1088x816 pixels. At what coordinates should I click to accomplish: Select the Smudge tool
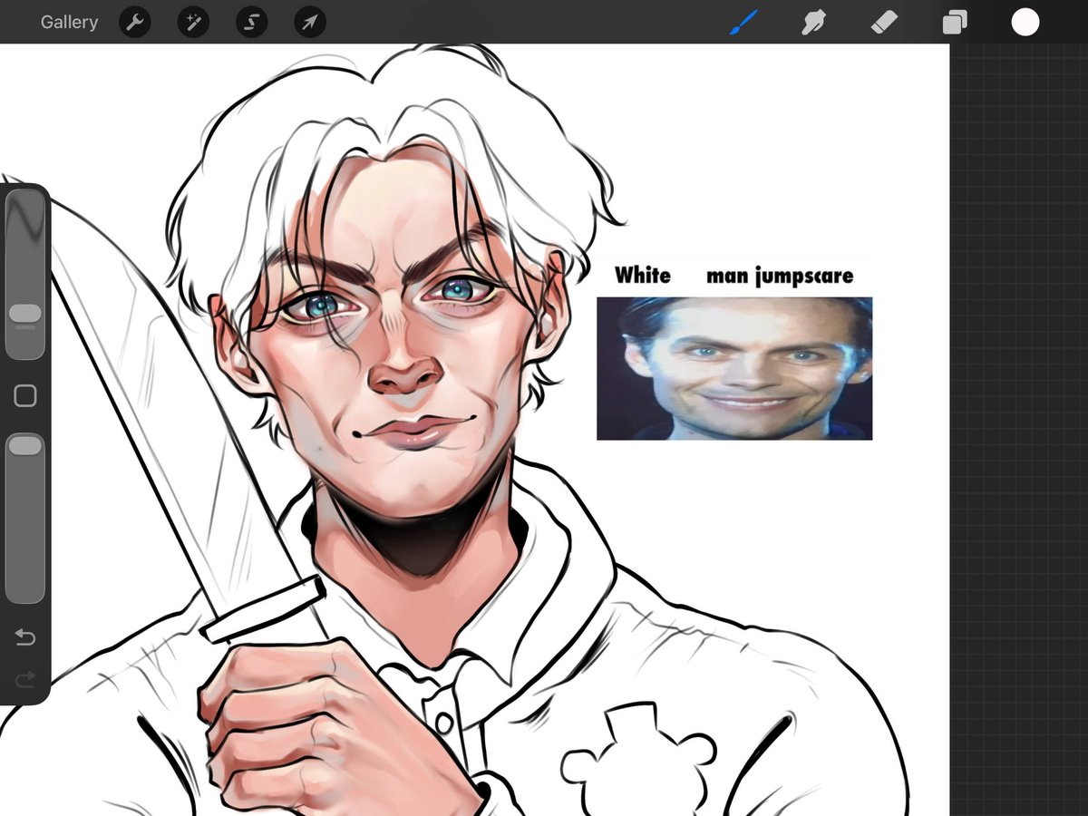coord(813,23)
